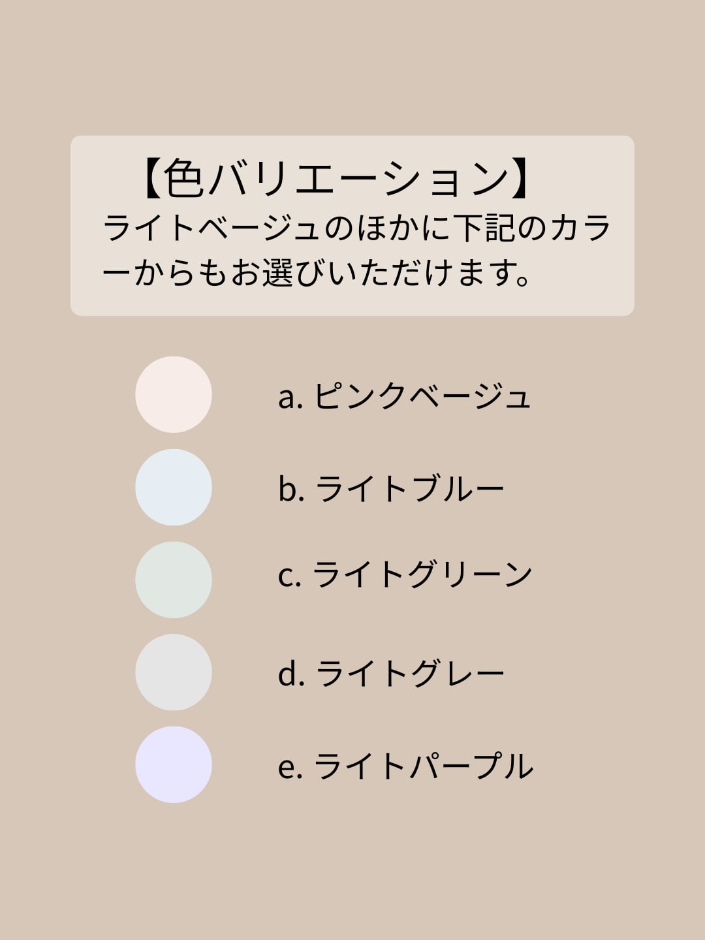Image resolution: width=705 pixels, height=940 pixels.
Task: Pick the light blue color circle
Action: click(174, 487)
